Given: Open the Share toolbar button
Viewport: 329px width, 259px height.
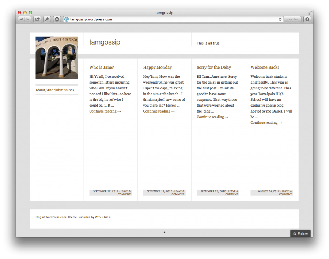Looking at the screenshot, I should (37, 19).
